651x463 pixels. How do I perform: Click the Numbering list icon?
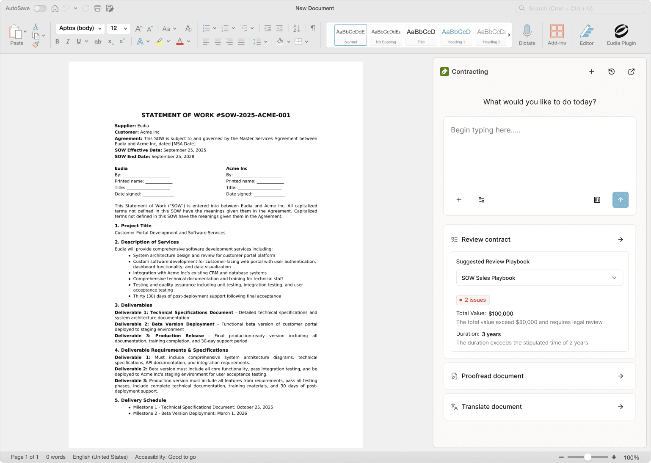[225, 28]
